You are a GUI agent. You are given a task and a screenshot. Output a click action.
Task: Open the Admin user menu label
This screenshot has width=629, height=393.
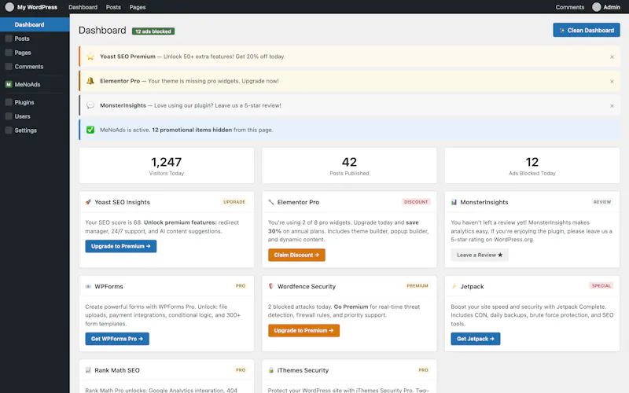click(x=612, y=7)
